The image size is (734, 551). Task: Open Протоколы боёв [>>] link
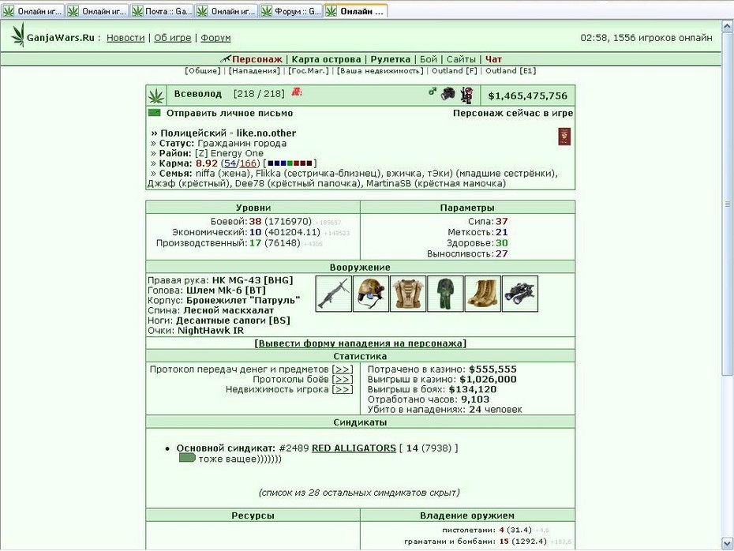pos(343,380)
